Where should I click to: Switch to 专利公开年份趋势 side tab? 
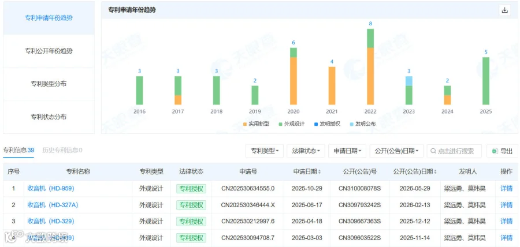[x=49, y=51]
